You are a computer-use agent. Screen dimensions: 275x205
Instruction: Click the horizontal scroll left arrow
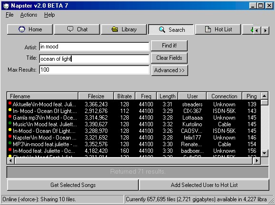10,160
